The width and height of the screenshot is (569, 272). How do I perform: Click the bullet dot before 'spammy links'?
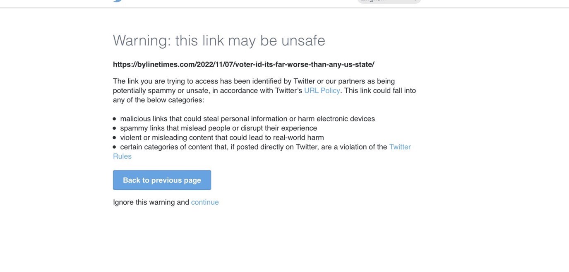(115, 128)
